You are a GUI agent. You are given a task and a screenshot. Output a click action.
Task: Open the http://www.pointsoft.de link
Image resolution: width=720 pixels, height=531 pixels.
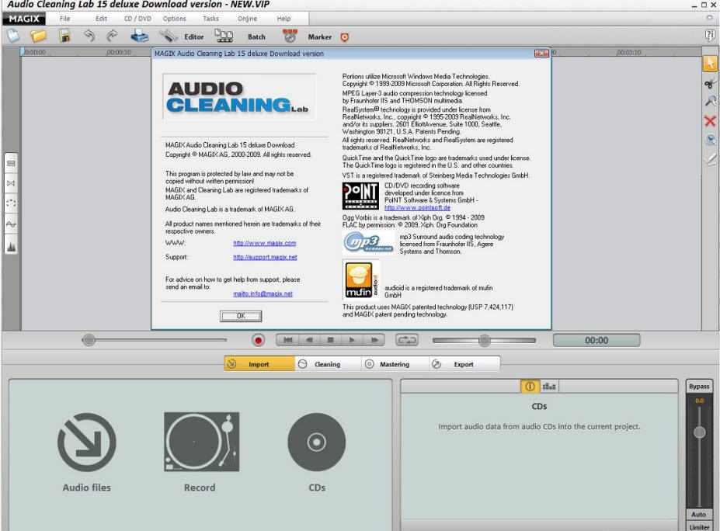pos(417,207)
